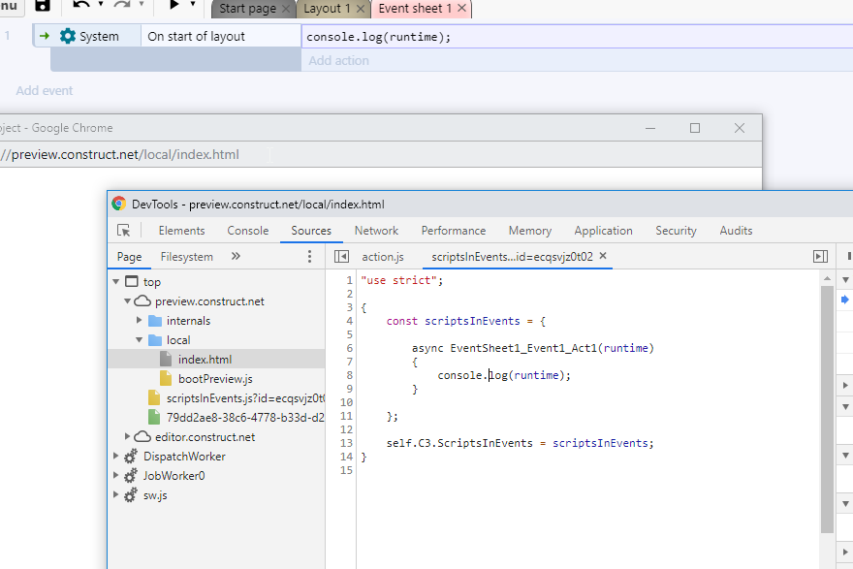
Task: Open the Application panel in DevTools
Action: point(603,231)
